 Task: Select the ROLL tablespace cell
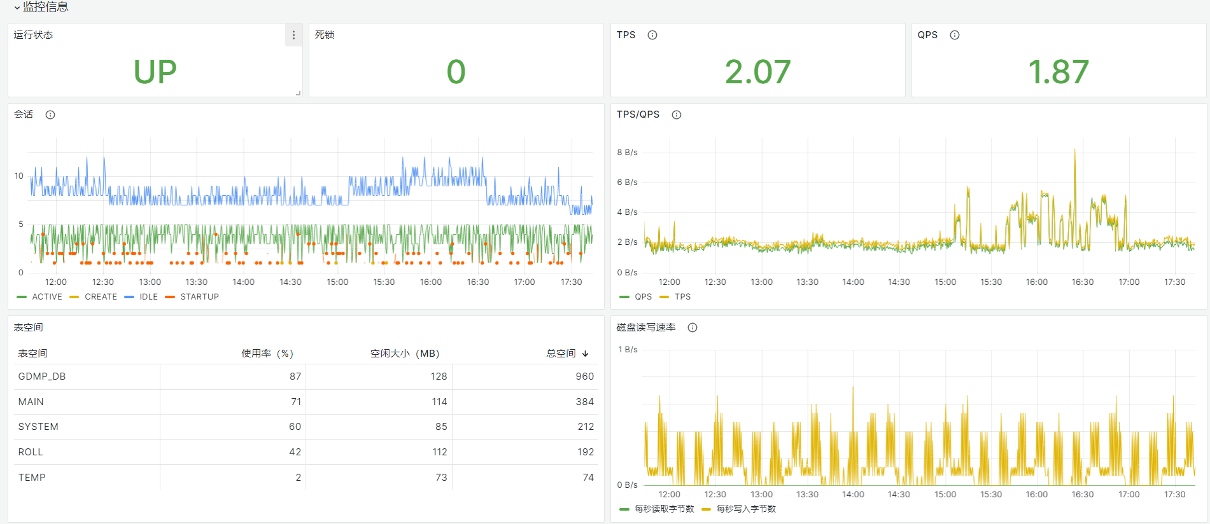pyautogui.click(x=87, y=452)
